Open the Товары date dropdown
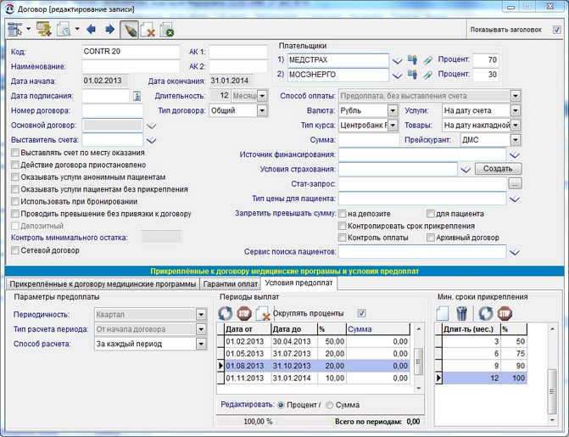 coord(515,126)
